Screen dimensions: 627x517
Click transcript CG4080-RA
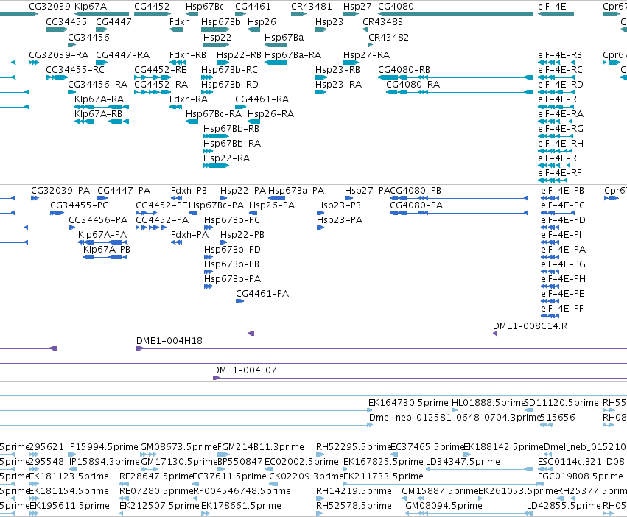413,85
